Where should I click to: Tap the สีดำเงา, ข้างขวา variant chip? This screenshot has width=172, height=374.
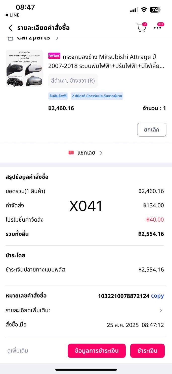pyautogui.click(x=73, y=81)
